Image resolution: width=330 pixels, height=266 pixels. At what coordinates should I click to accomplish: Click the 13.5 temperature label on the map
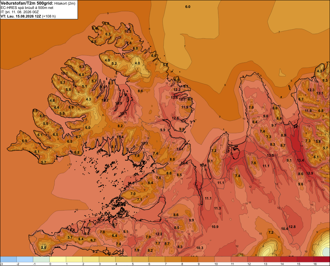[x=271, y=155]
